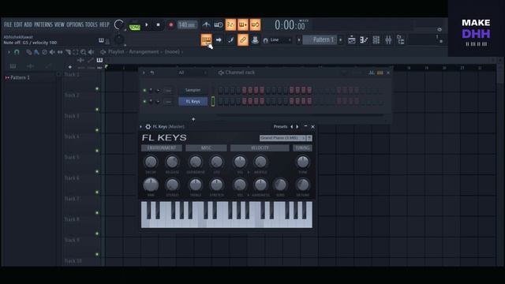Click the stamp-shaped toolbar icon beside the link

(x=255, y=40)
